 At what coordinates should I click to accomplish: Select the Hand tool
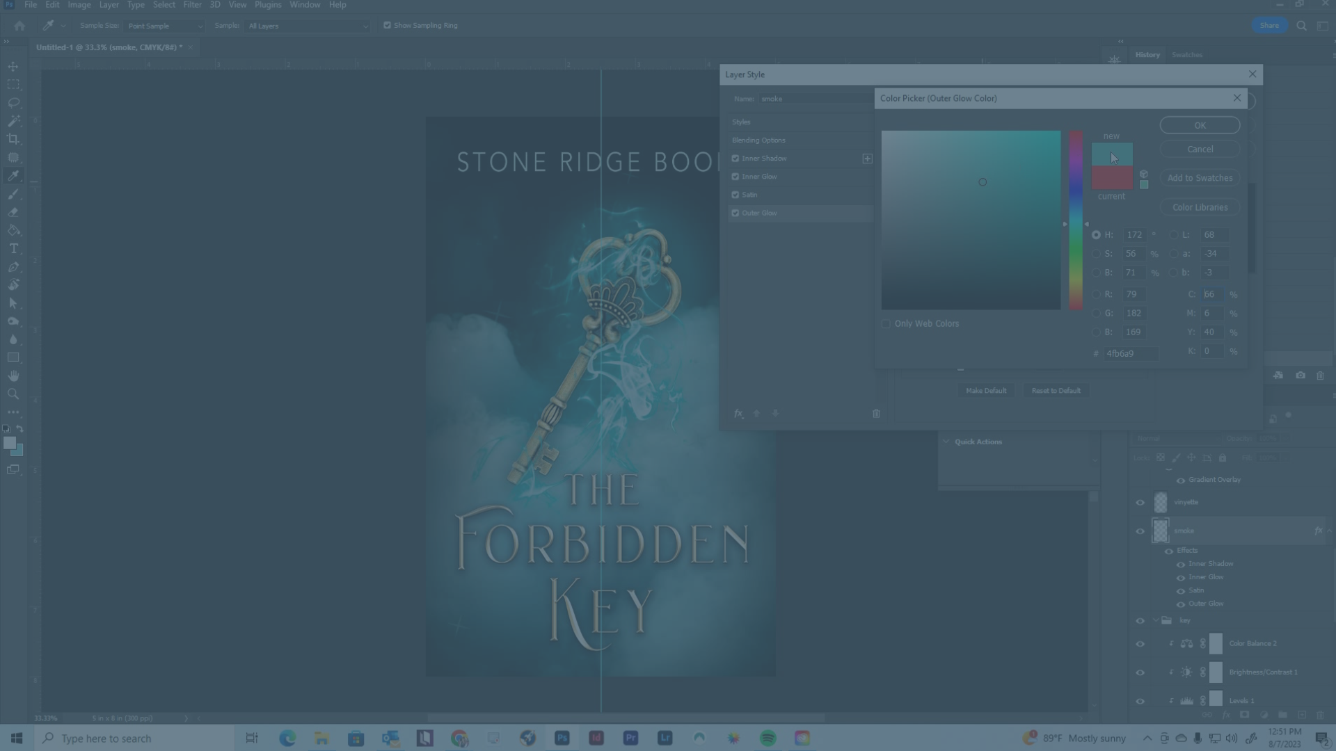(x=13, y=375)
